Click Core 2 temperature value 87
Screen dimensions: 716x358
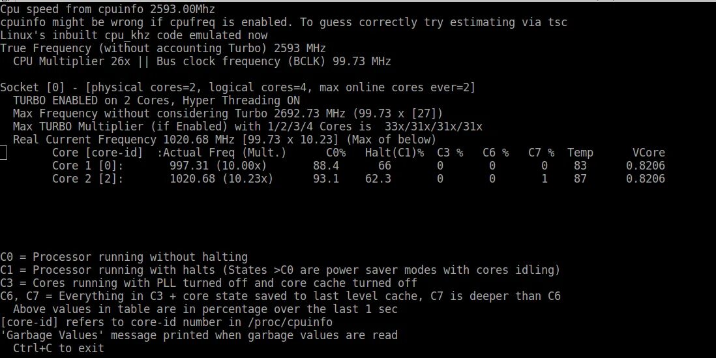pos(580,179)
